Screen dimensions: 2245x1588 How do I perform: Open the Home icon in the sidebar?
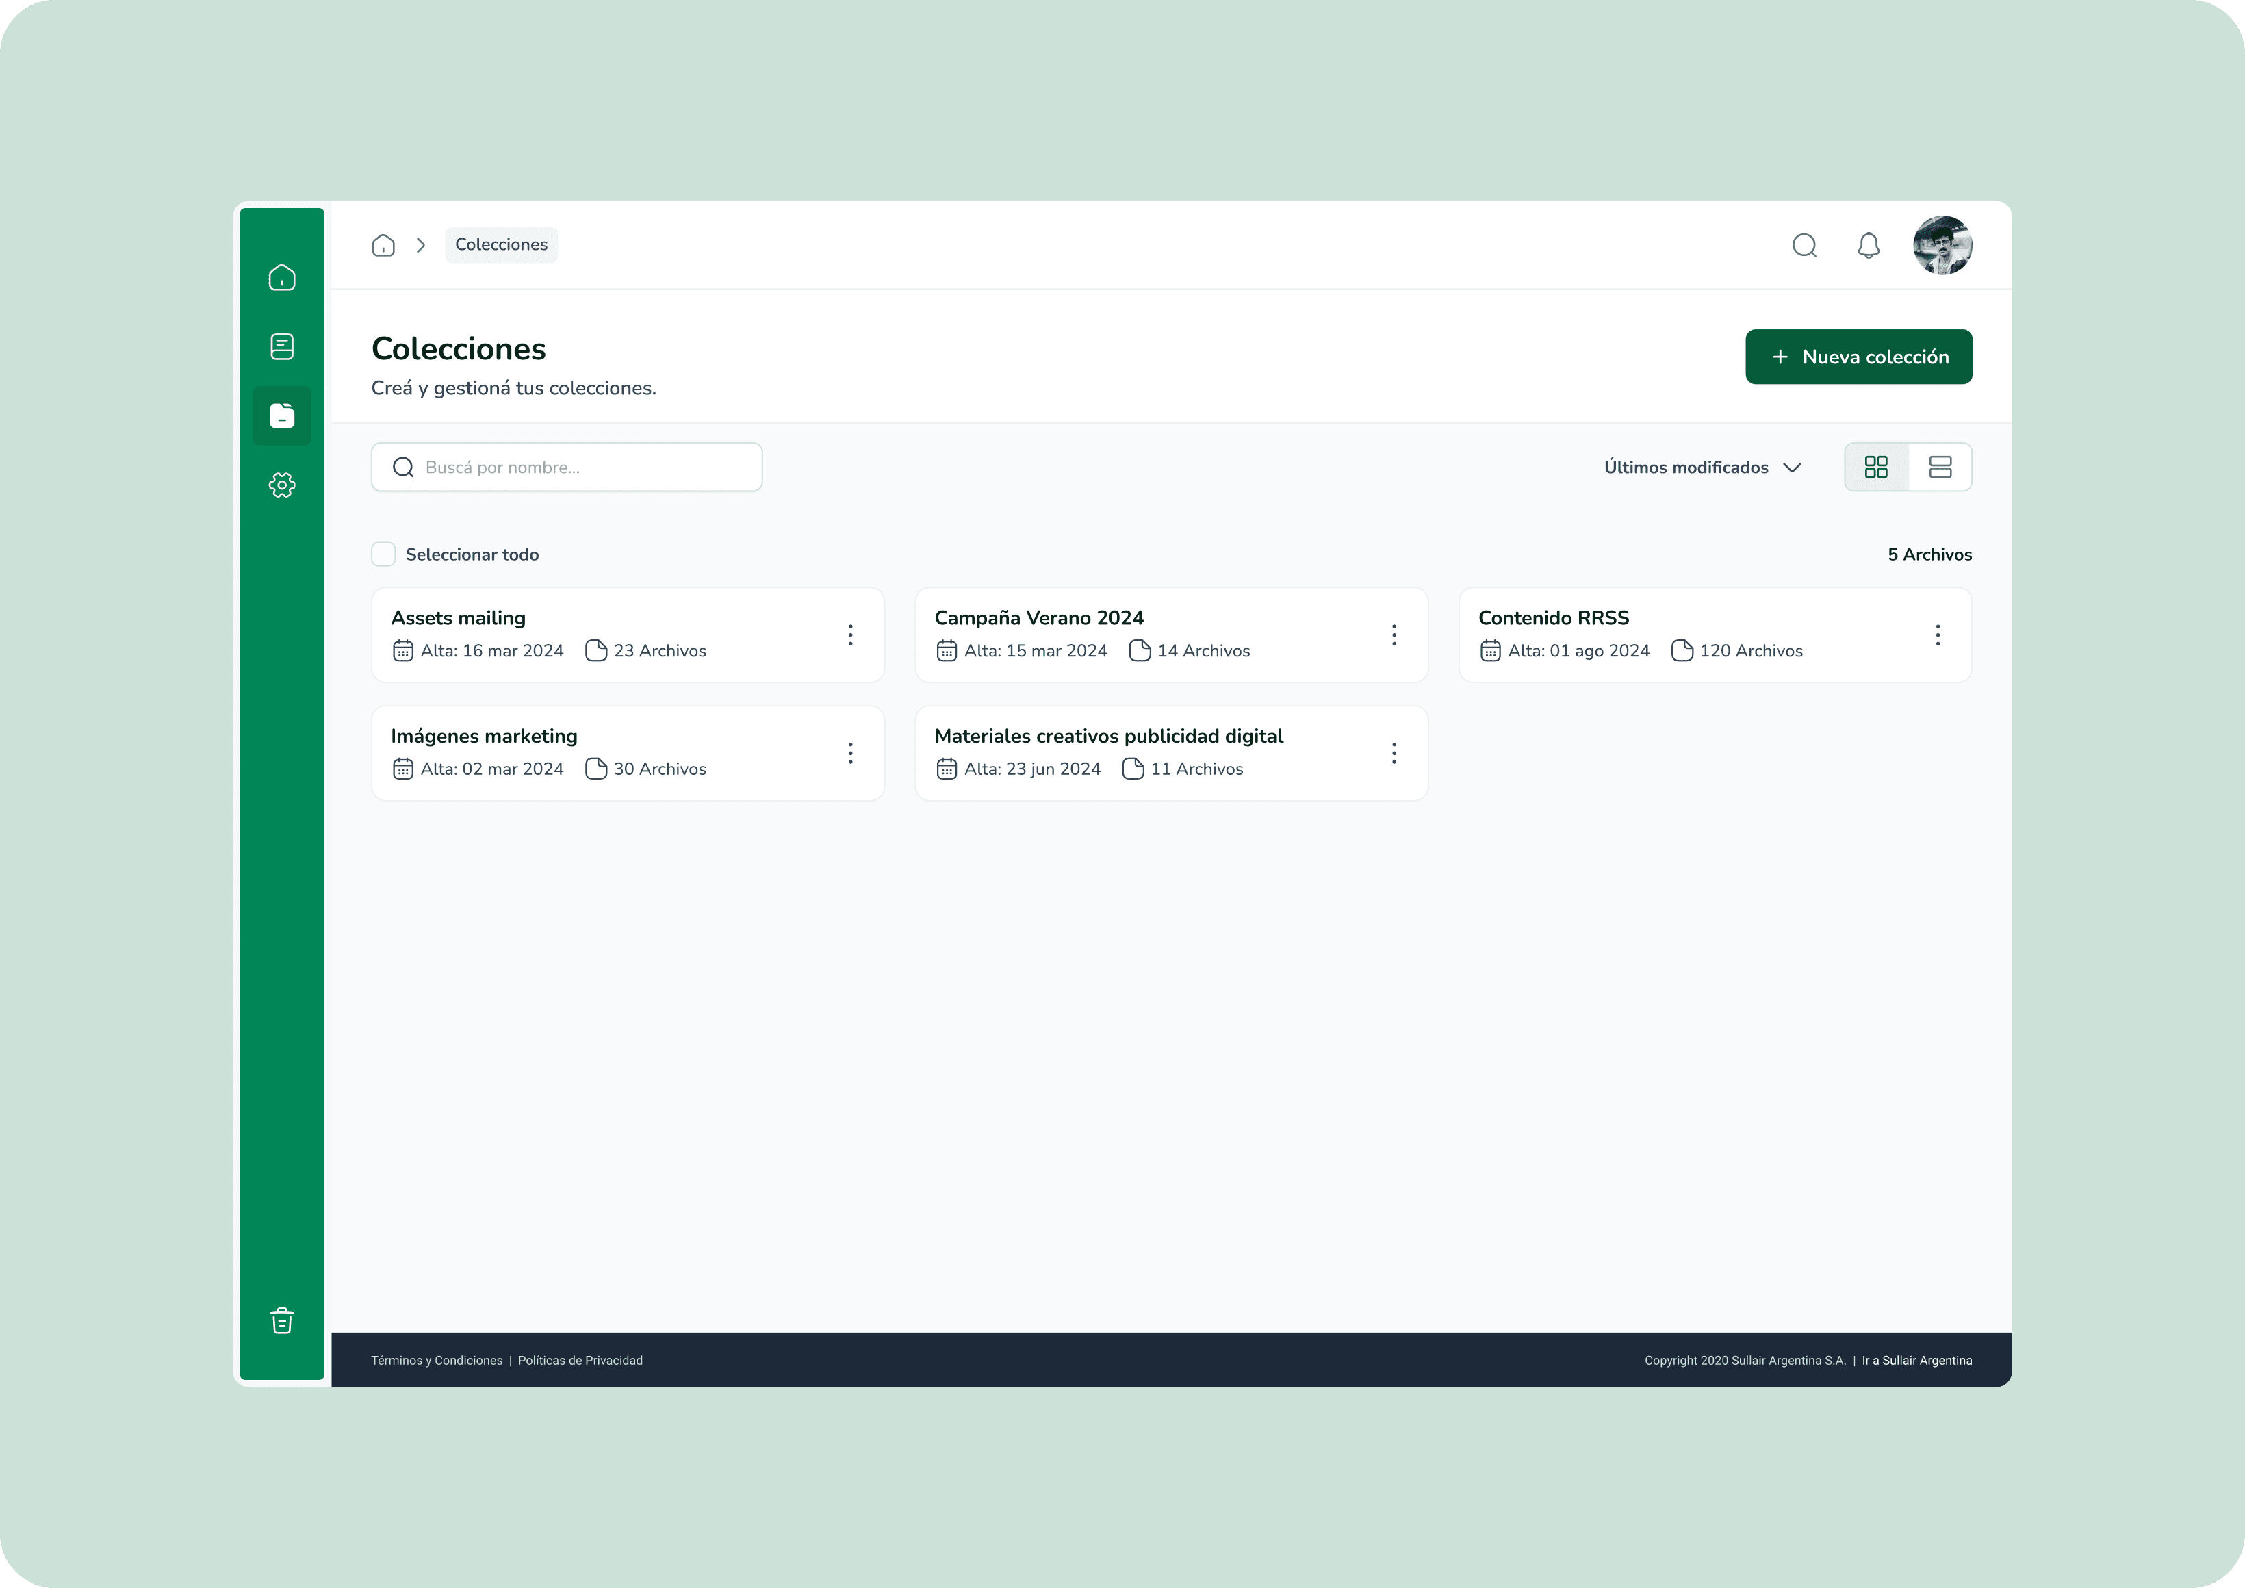[x=281, y=278]
